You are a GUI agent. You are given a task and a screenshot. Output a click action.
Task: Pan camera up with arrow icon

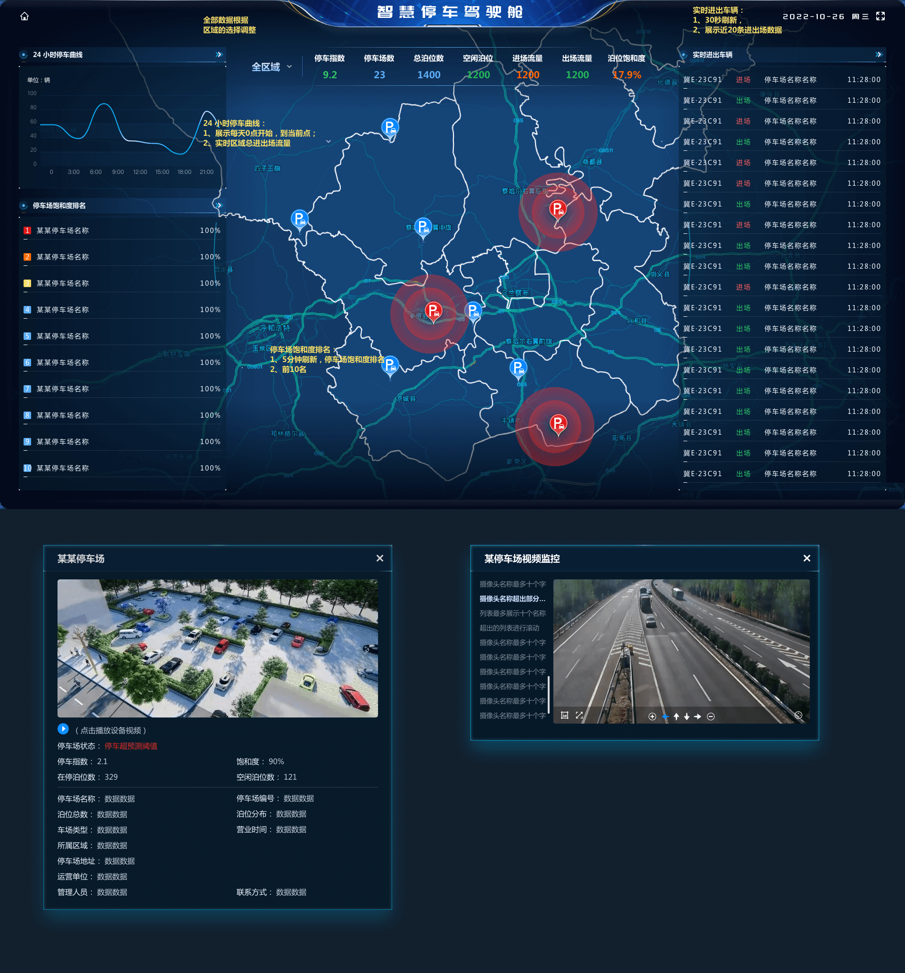coord(676,717)
